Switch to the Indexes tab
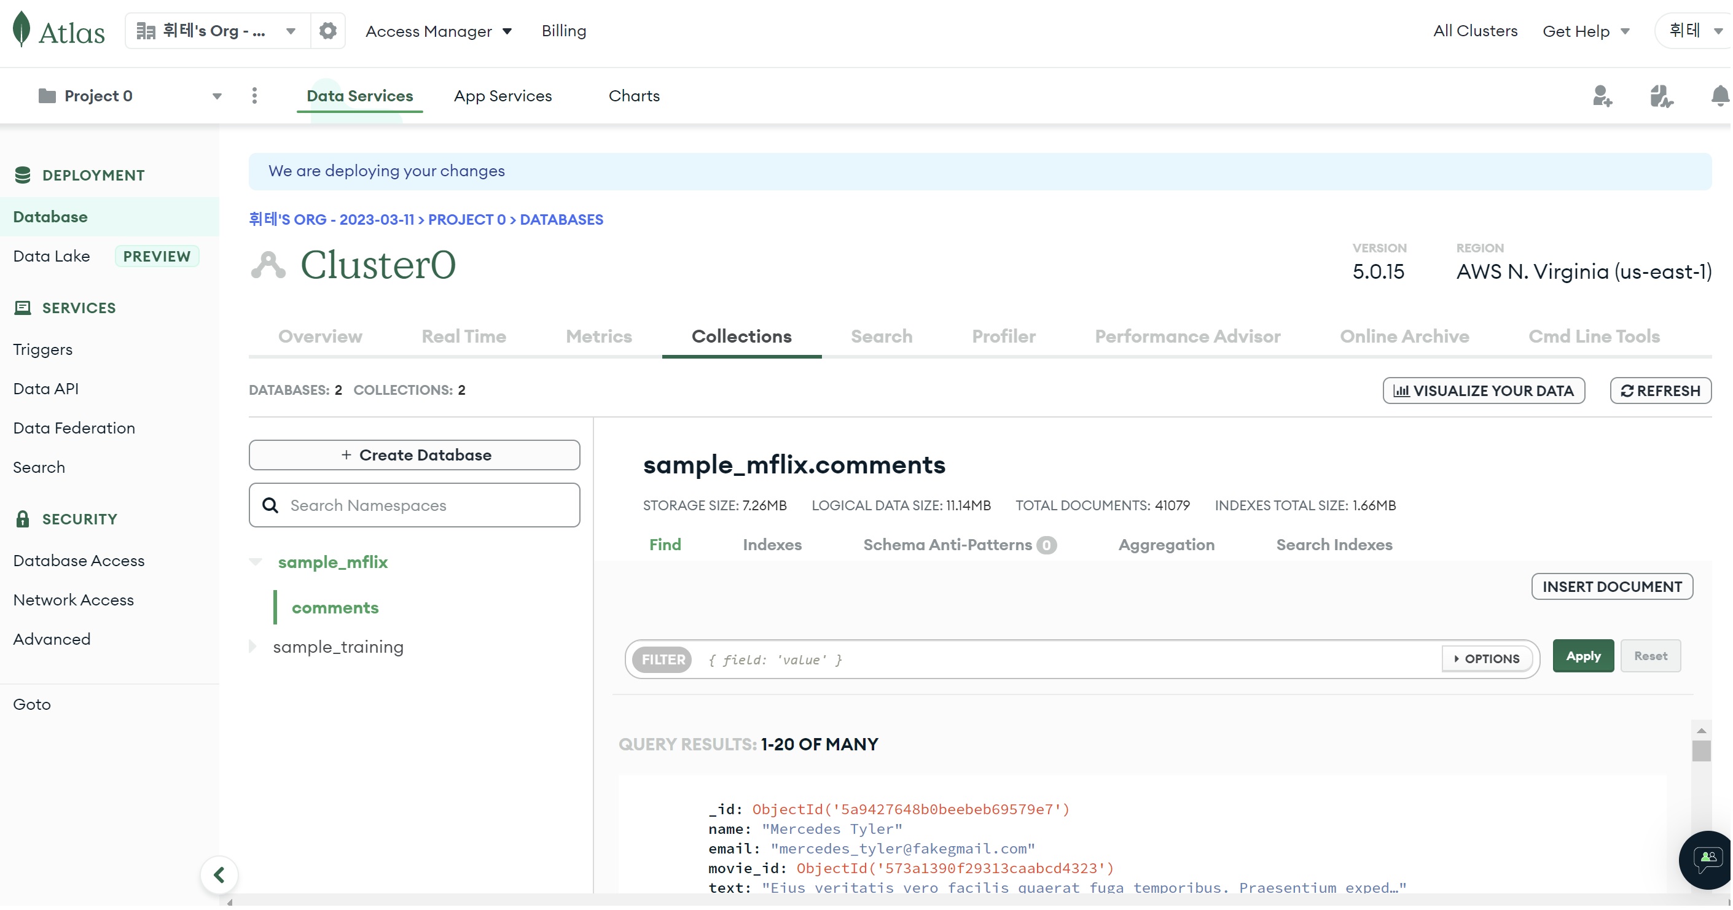Viewport: 1733px width, 910px height. click(x=772, y=545)
